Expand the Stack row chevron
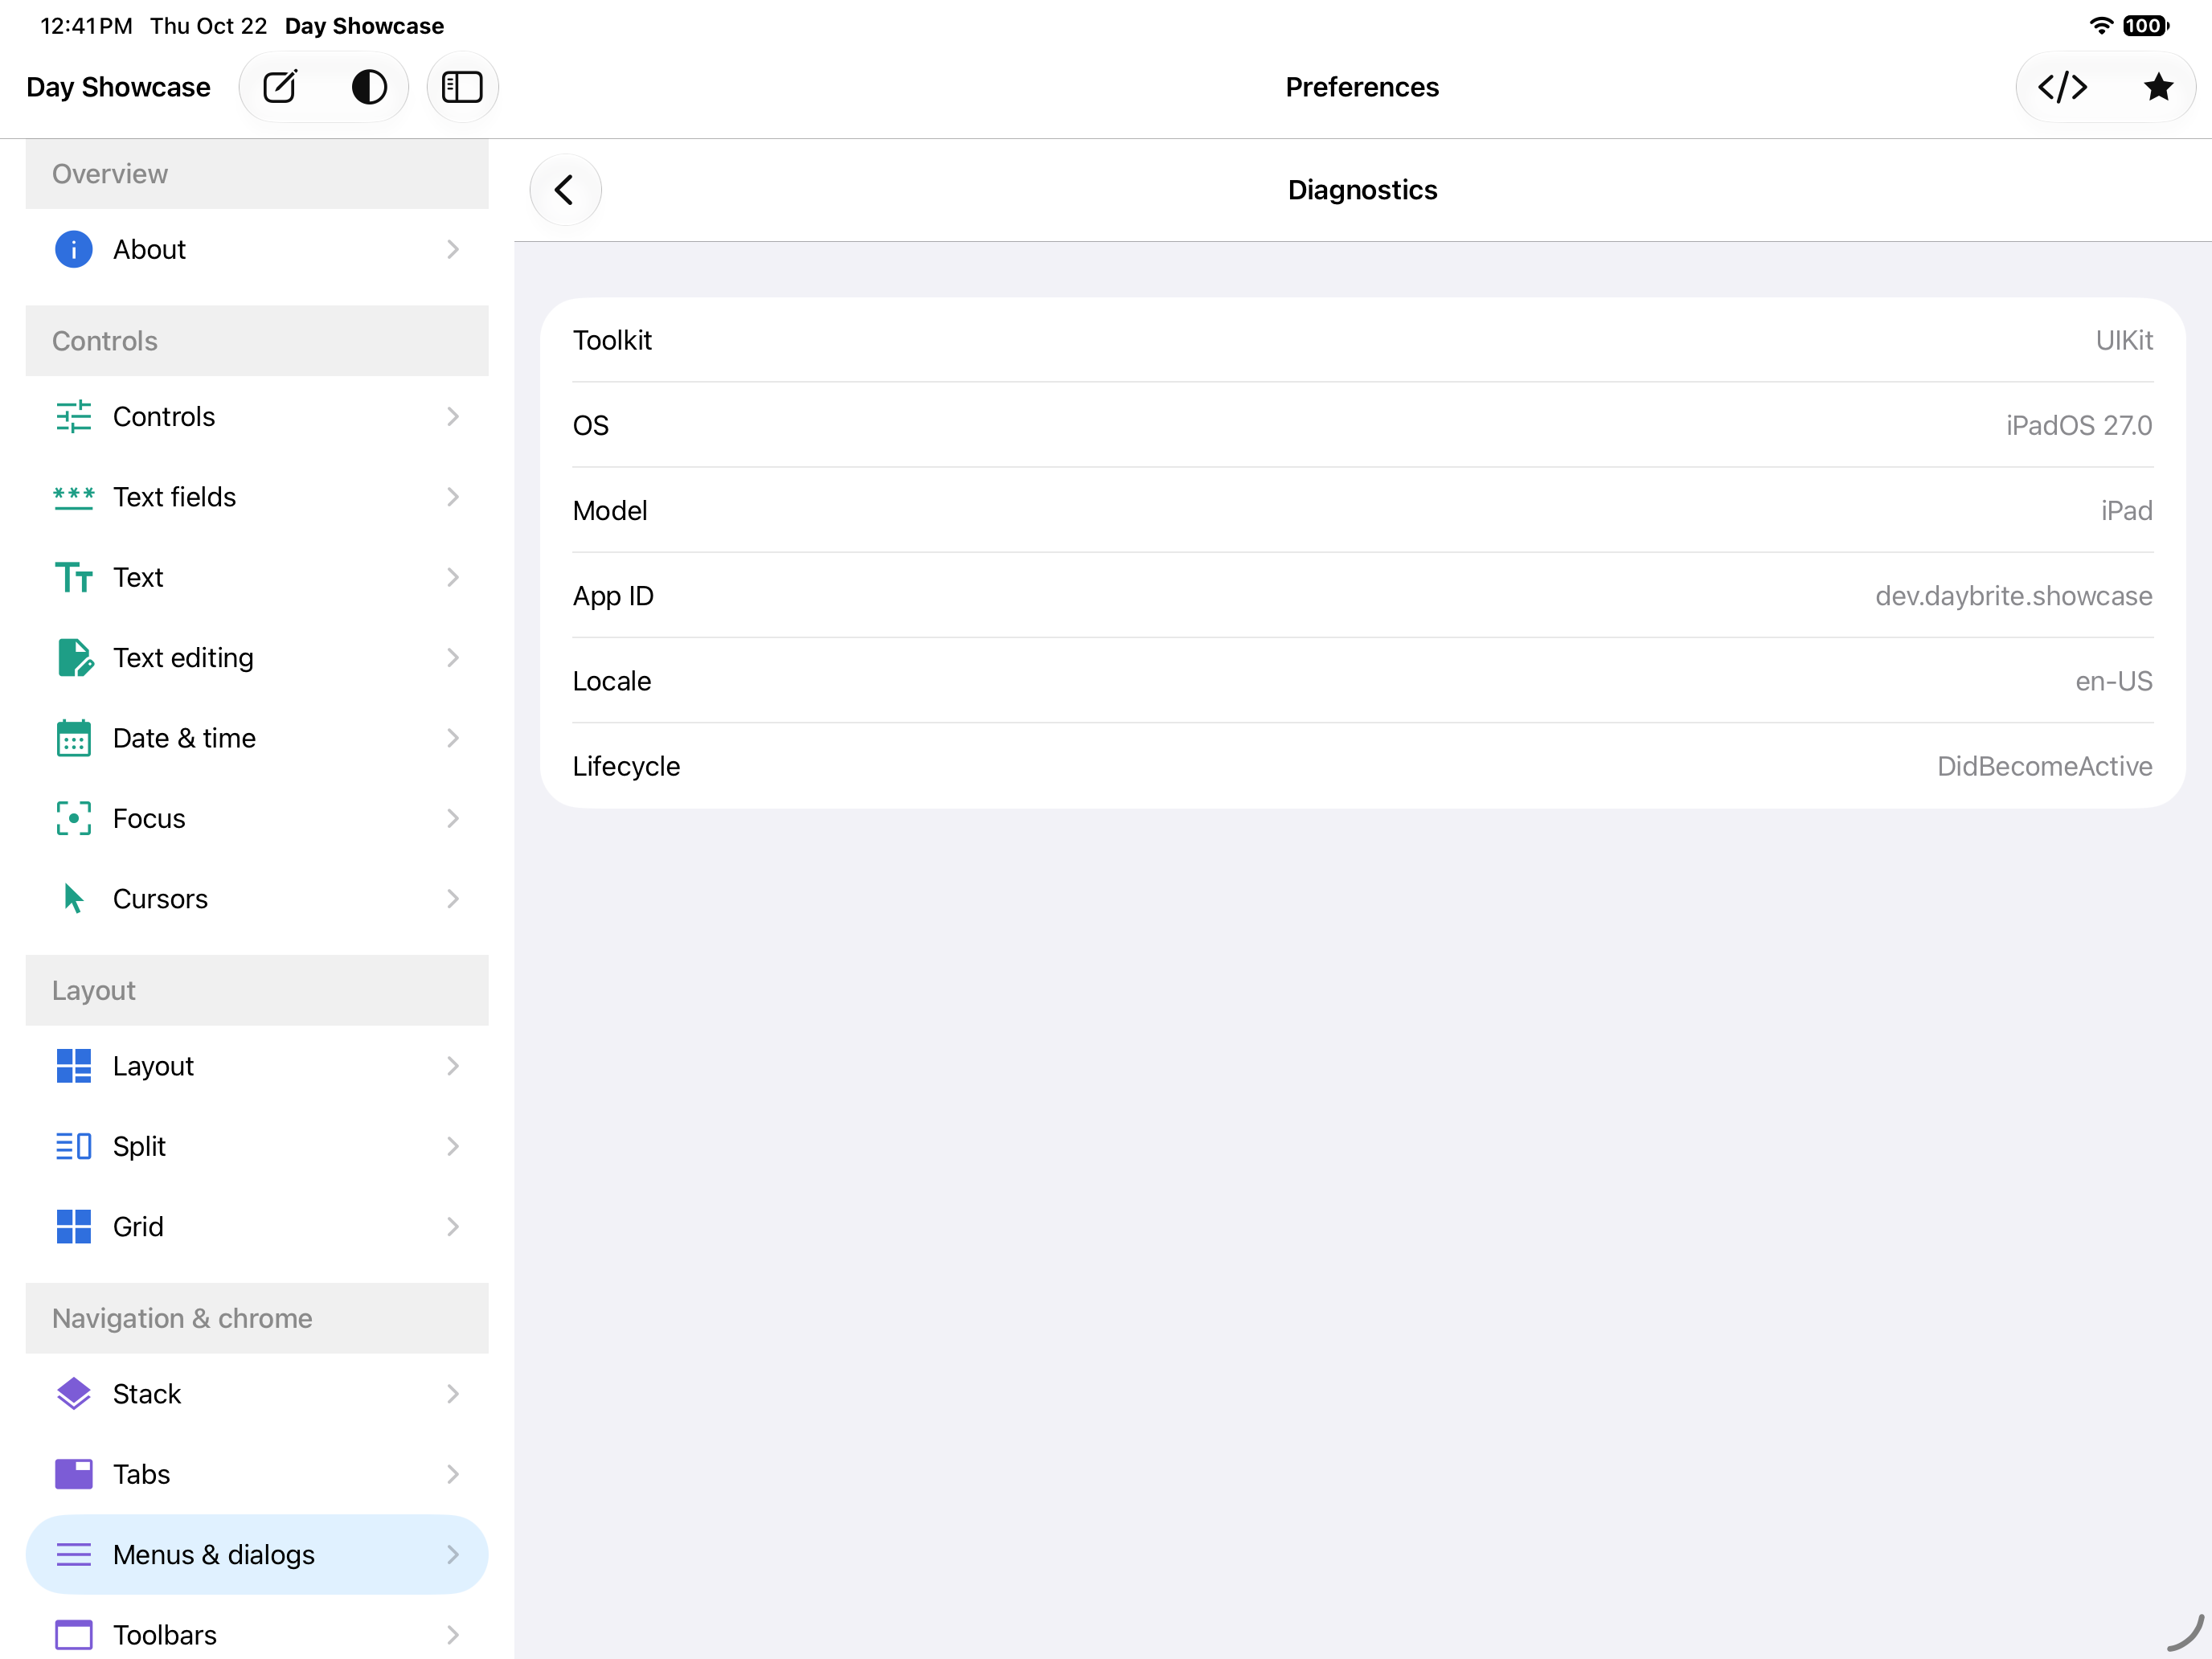 tap(453, 1393)
